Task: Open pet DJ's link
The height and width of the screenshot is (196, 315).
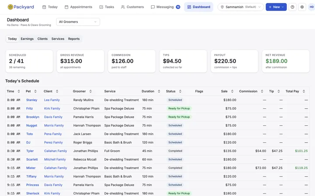Action: [x=28, y=142]
